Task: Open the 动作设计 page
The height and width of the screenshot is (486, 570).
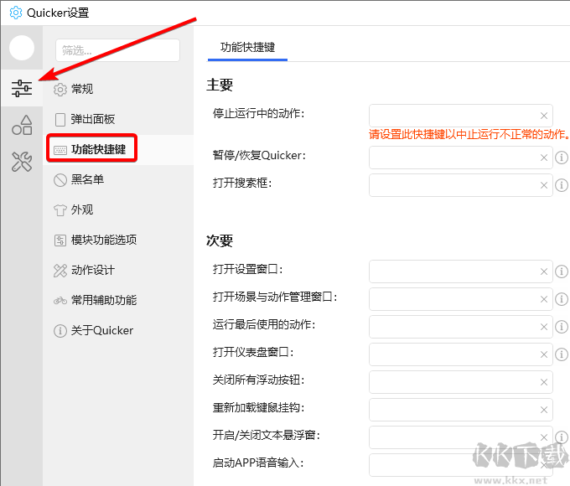Action: click(x=118, y=270)
